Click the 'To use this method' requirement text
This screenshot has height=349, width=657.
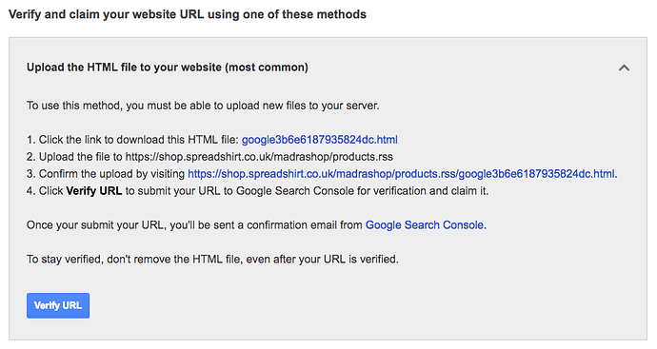pyautogui.click(x=203, y=106)
